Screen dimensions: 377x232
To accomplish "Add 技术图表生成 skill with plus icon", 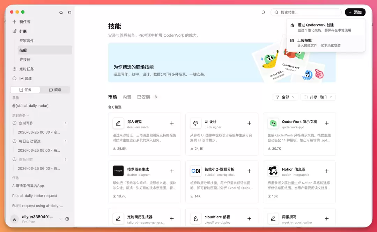I will pyautogui.click(x=172, y=171).
